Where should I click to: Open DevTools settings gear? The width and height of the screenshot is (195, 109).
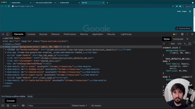(182, 34)
